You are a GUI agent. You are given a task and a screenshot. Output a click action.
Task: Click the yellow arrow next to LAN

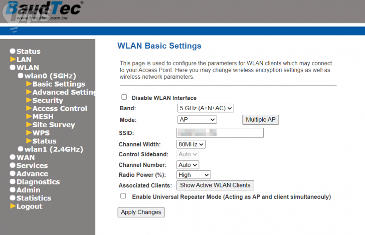tap(13, 60)
